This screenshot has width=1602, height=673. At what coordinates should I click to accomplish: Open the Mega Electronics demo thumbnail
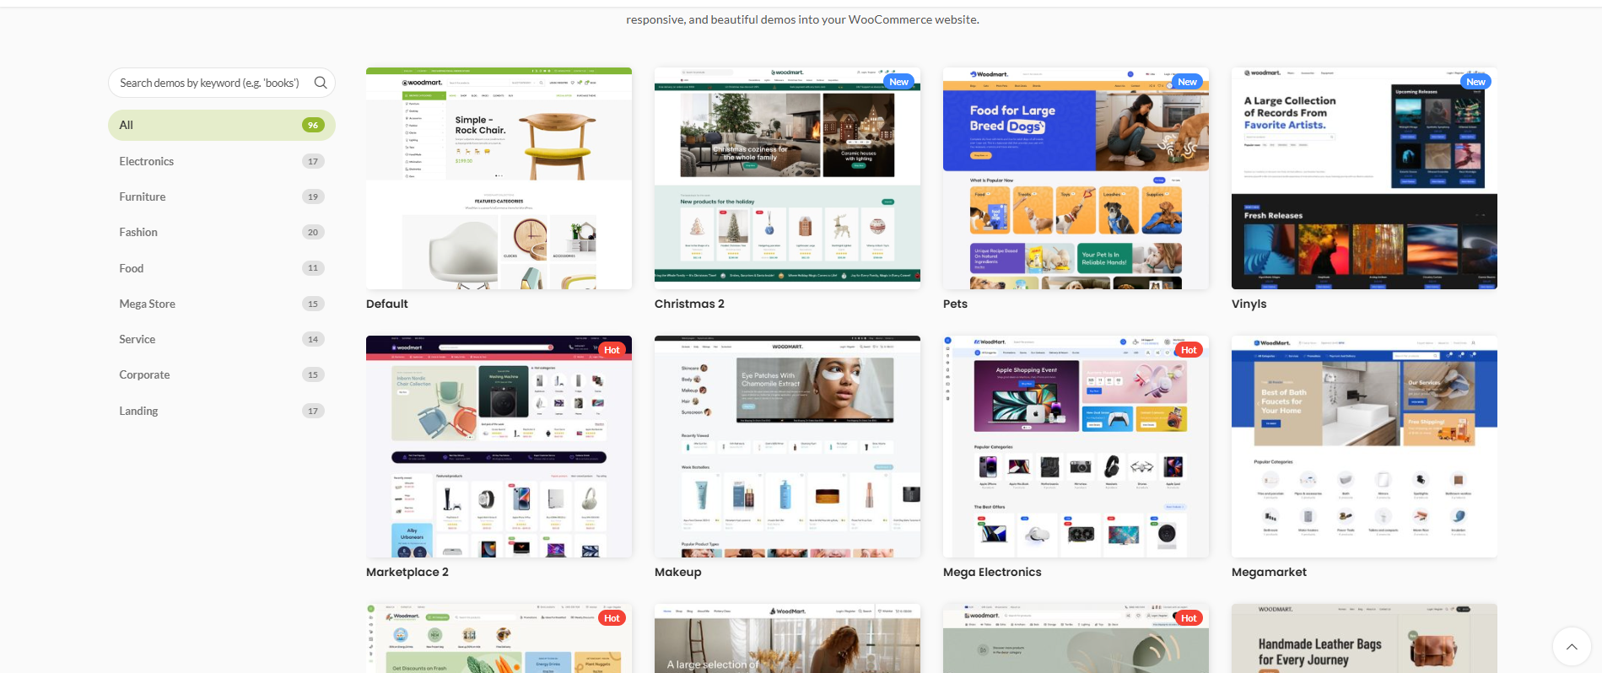1076,446
